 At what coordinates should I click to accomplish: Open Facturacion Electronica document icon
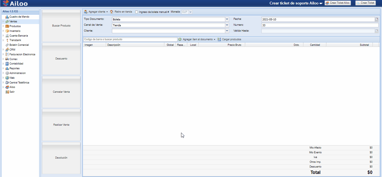pyautogui.click(x=7, y=54)
